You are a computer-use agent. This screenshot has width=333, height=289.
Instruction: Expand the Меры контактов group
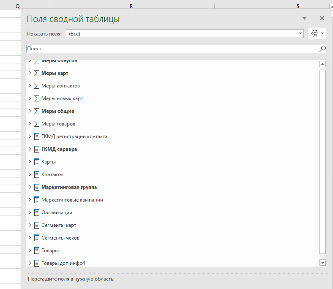coord(30,86)
